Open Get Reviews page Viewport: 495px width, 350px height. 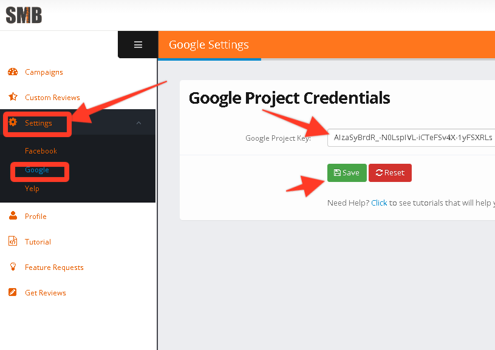pyautogui.click(x=46, y=293)
